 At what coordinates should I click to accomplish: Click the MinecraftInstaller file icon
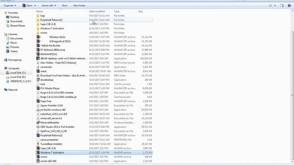pos(38,123)
